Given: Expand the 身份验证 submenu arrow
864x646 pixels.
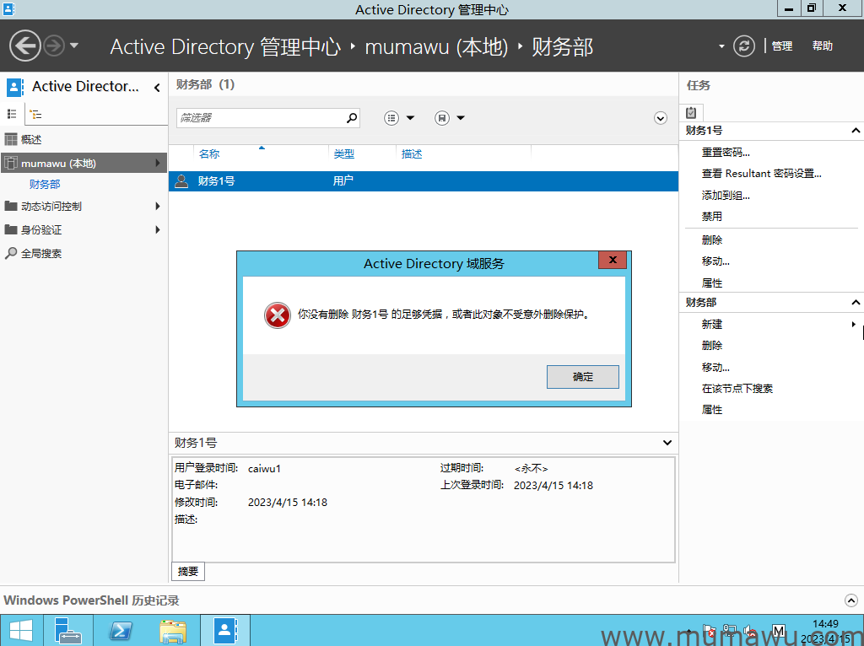Looking at the screenshot, I should 158,229.
